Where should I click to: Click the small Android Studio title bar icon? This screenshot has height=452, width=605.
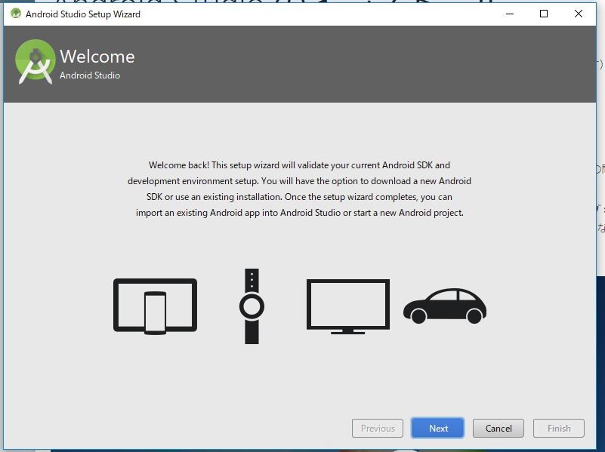point(16,14)
